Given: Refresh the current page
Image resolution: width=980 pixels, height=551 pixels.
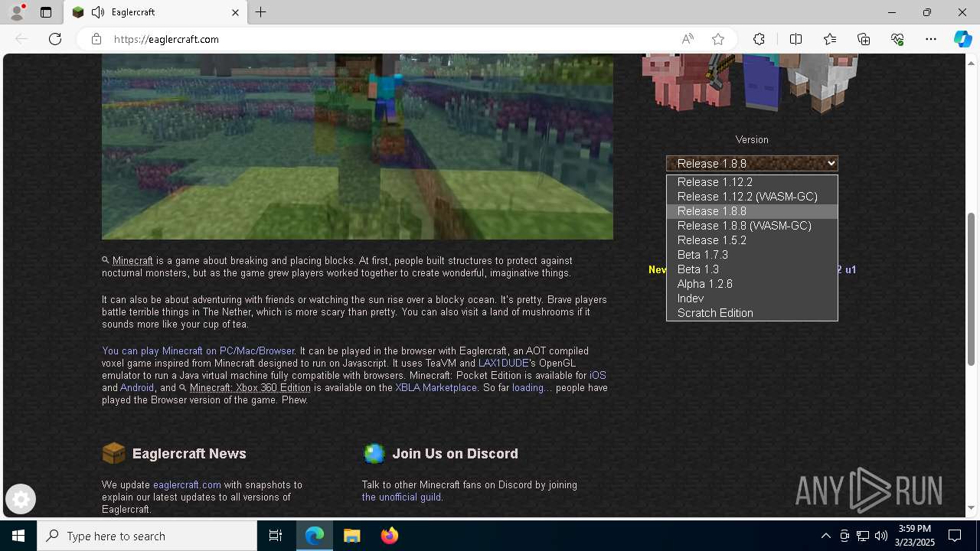Looking at the screenshot, I should 55,39.
